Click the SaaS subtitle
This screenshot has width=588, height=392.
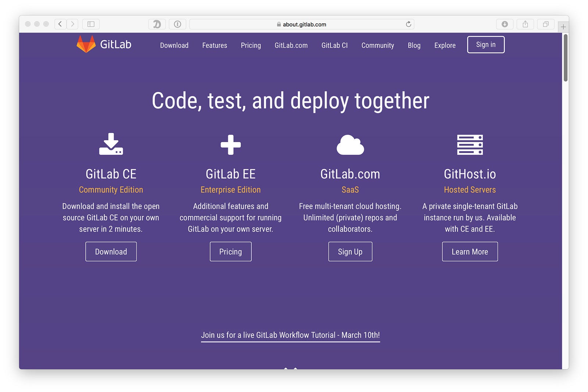coord(350,190)
